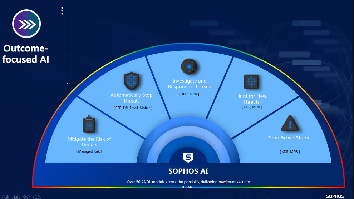Activate the zoom magnifier slideshow control

point(26,198)
